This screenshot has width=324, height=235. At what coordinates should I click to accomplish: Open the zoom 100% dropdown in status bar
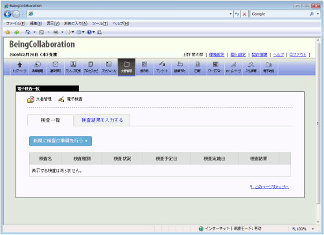(312, 229)
